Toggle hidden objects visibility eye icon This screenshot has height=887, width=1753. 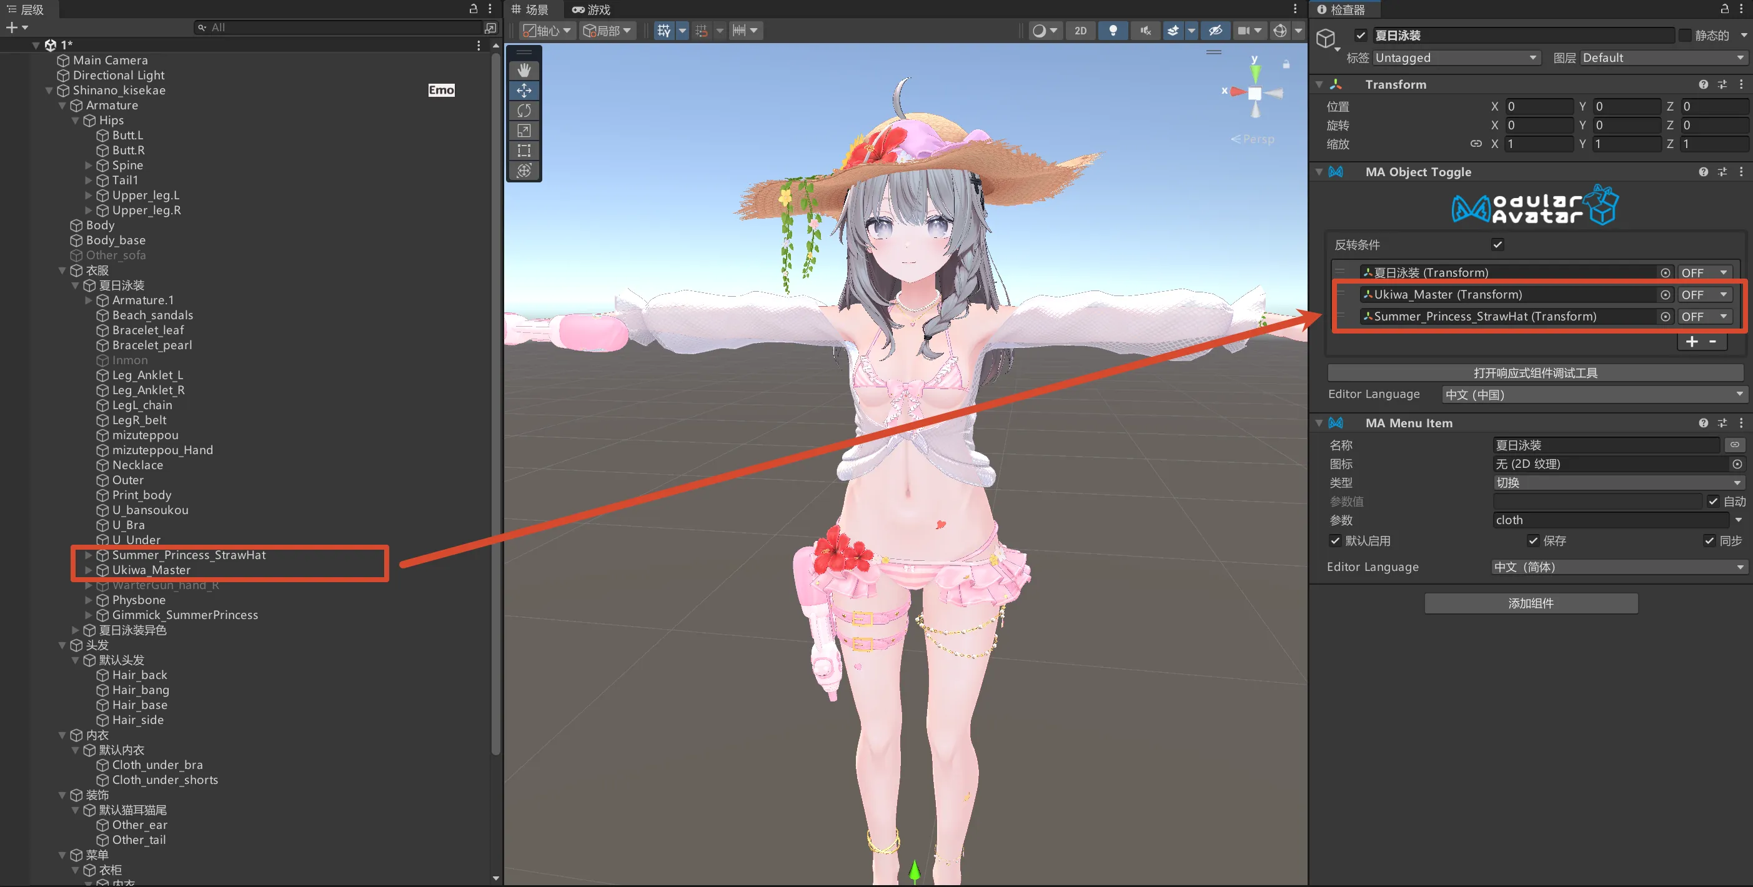[1214, 31]
